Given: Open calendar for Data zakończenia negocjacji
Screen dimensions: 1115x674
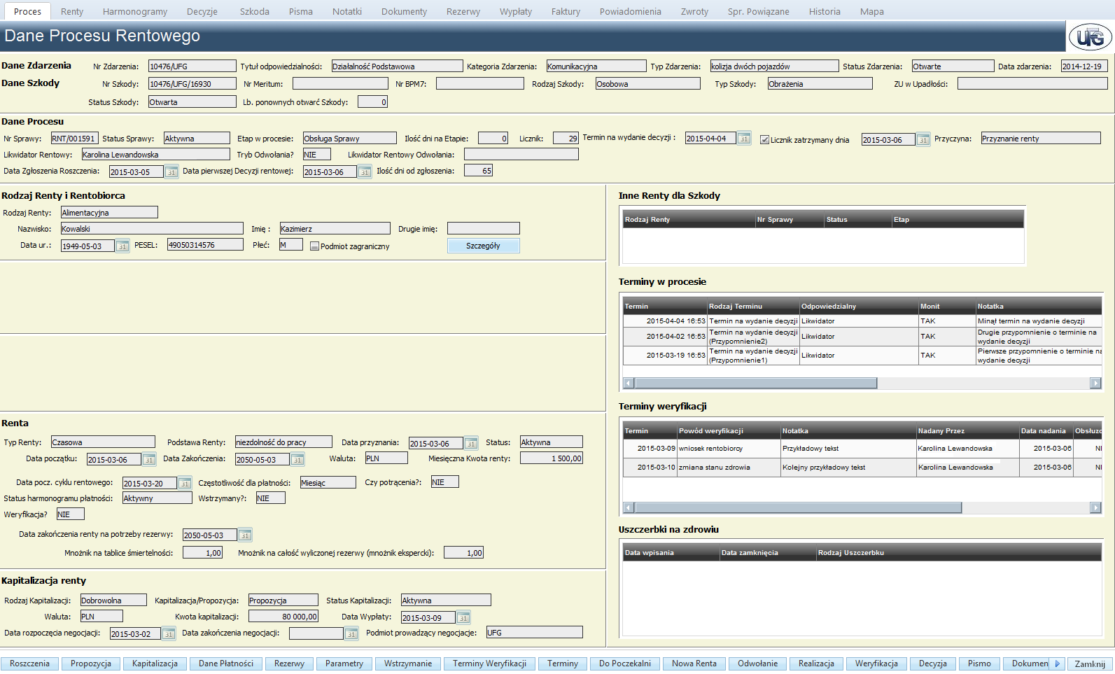Looking at the screenshot, I should (x=351, y=634).
